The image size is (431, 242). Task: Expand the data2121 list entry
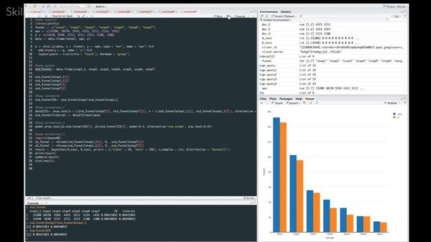click(261, 56)
